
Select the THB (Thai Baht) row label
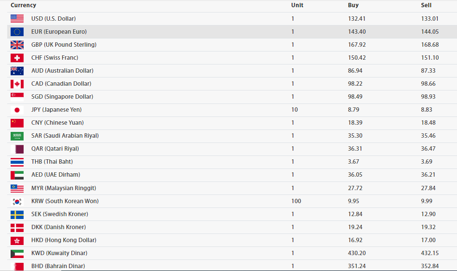click(52, 162)
